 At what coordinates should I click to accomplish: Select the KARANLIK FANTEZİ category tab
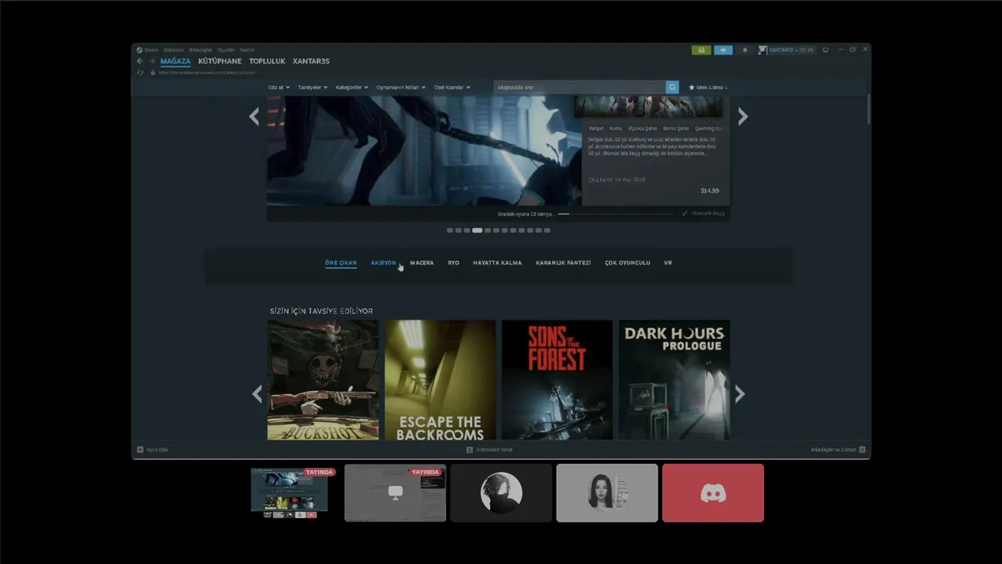[563, 263]
